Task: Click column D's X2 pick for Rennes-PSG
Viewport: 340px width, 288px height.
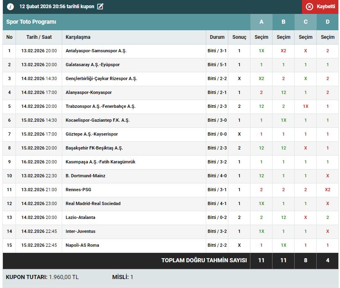Action: point(327,190)
